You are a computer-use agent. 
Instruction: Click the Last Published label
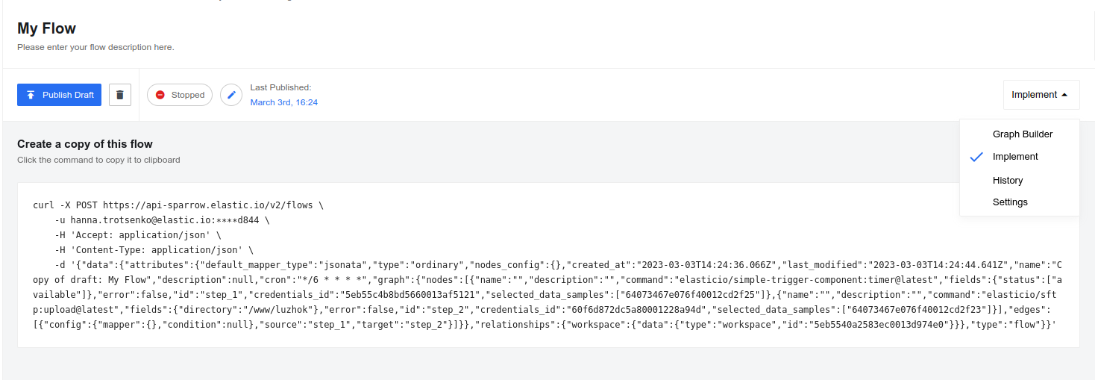coord(280,87)
